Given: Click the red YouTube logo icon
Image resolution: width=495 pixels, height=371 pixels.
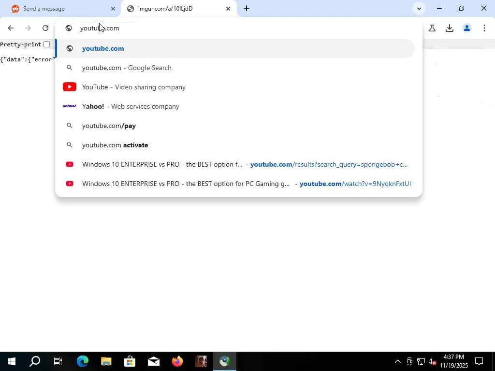Looking at the screenshot, I should 70,87.
